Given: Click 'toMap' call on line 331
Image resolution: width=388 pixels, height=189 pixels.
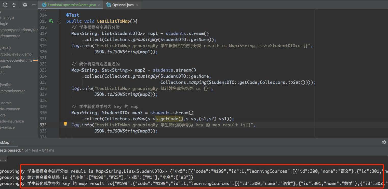Looking at the screenshot, I should 139,119.
